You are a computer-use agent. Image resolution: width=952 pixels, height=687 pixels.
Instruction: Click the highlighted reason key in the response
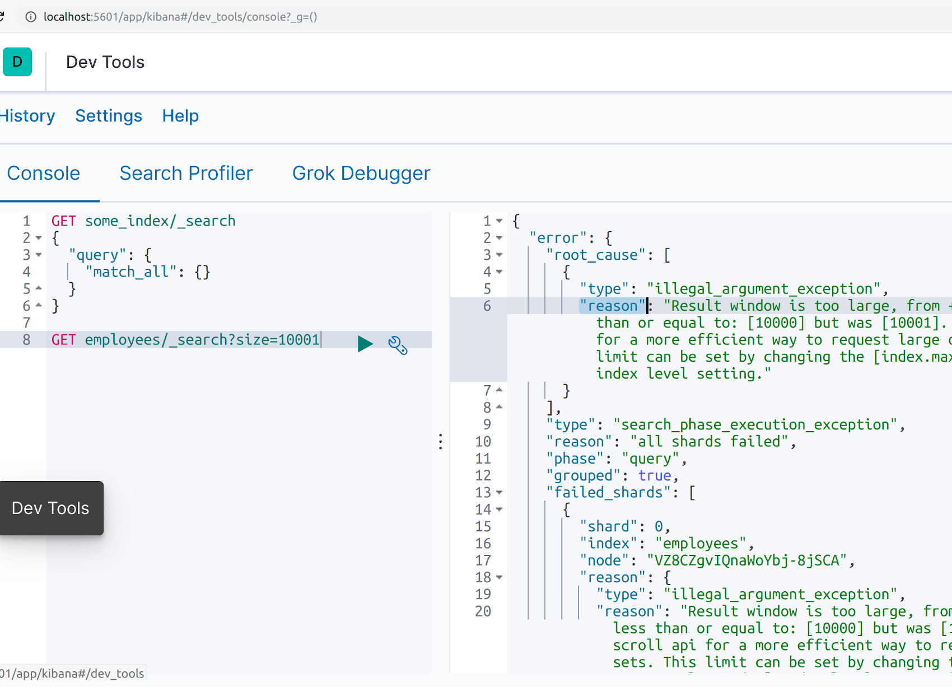coord(612,306)
